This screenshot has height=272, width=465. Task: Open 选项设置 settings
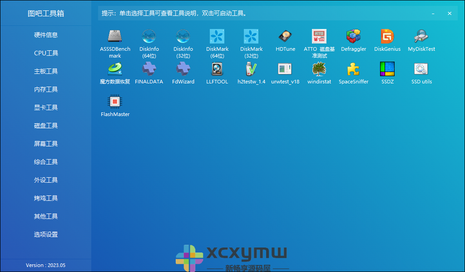coord(45,234)
